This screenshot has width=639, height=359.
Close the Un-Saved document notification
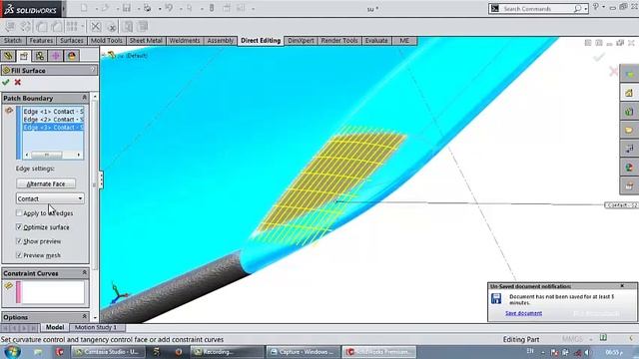(x=622, y=286)
